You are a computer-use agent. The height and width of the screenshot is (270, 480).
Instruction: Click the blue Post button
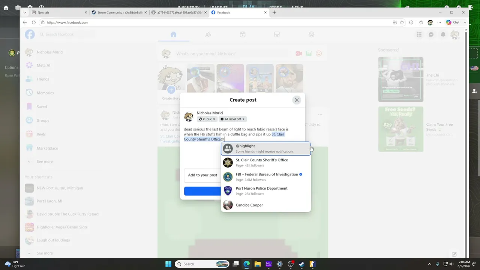point(202,191)
